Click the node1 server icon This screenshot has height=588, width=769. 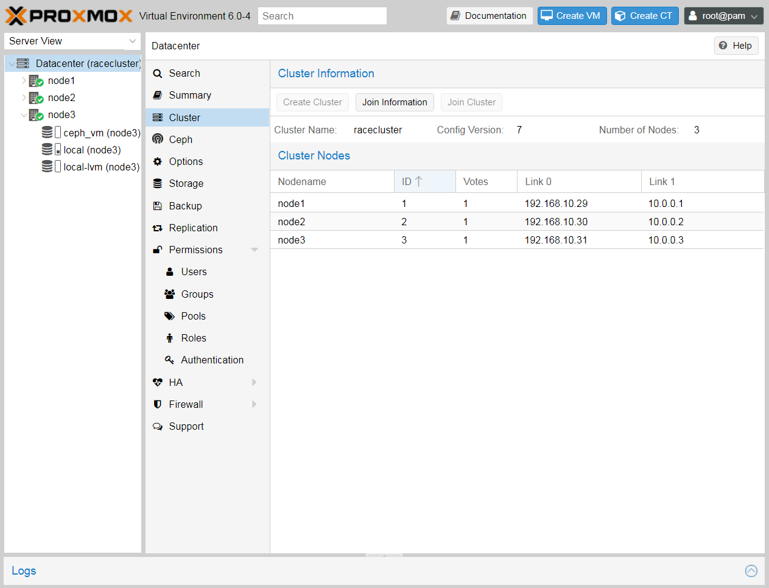click(x=36, y=80)
